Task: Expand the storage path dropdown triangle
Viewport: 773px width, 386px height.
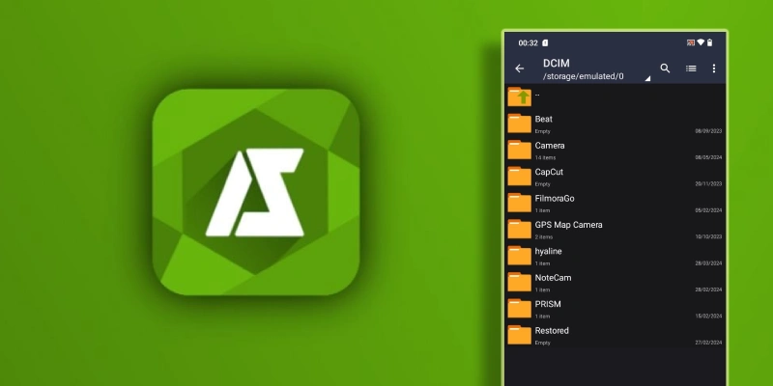Action: pyautogui.click(x=647, y=78)
